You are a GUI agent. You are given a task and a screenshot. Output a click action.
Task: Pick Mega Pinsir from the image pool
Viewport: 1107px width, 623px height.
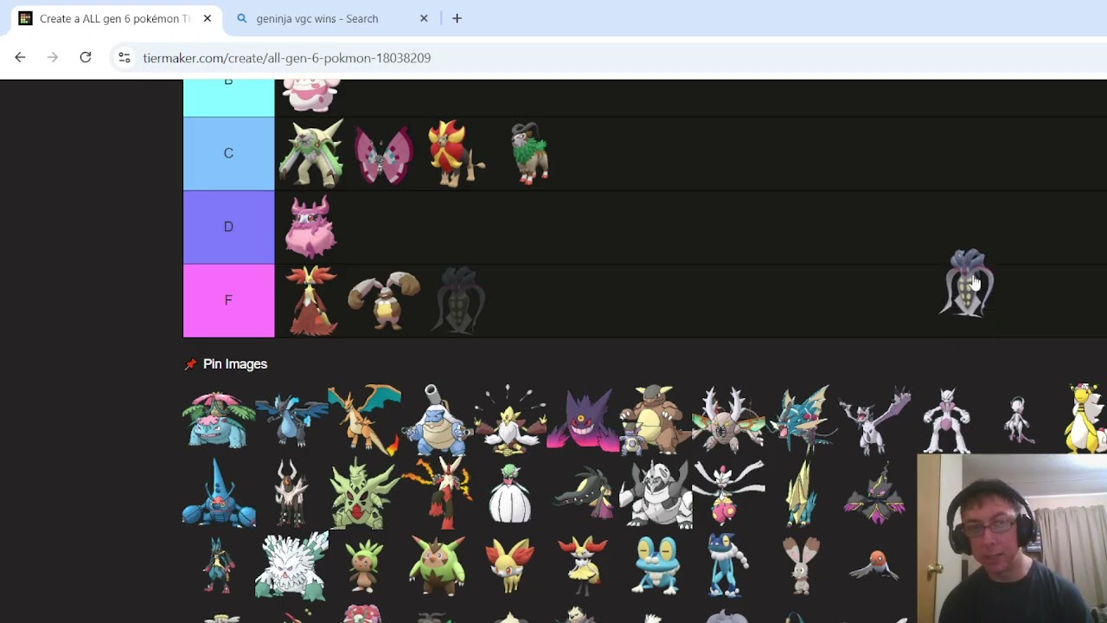[x=728, y=420]
